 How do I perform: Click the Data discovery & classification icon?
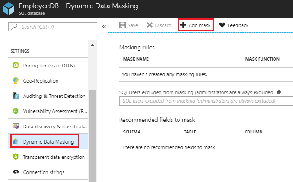[16, 126]
